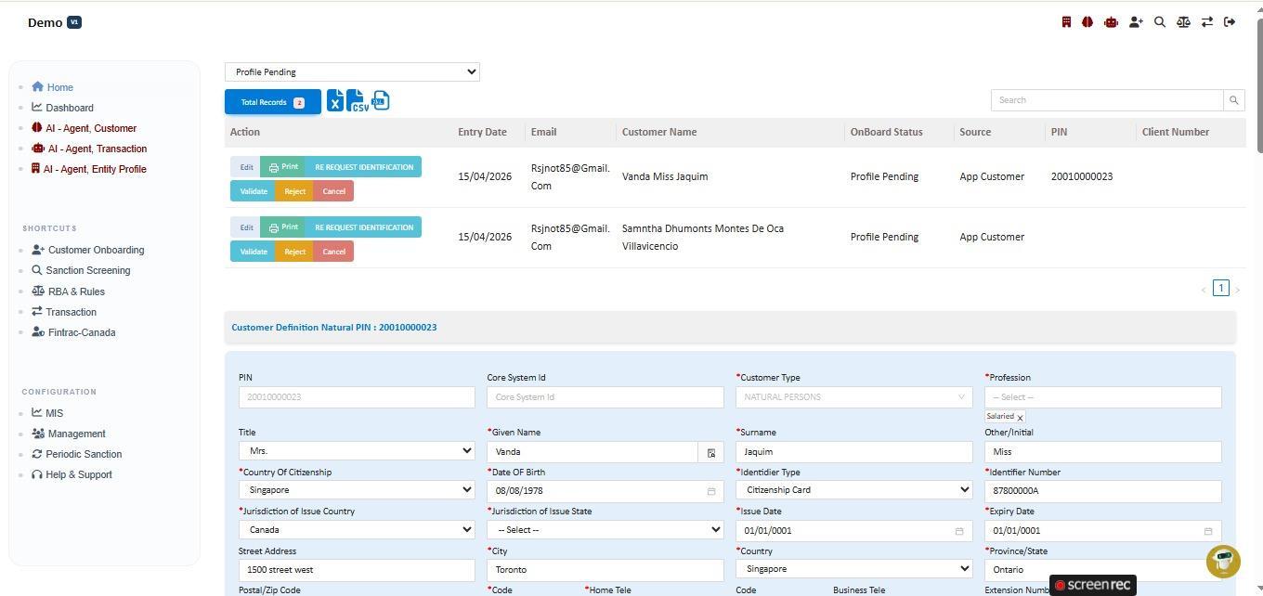Open Identifier Type dropdown

853,490
